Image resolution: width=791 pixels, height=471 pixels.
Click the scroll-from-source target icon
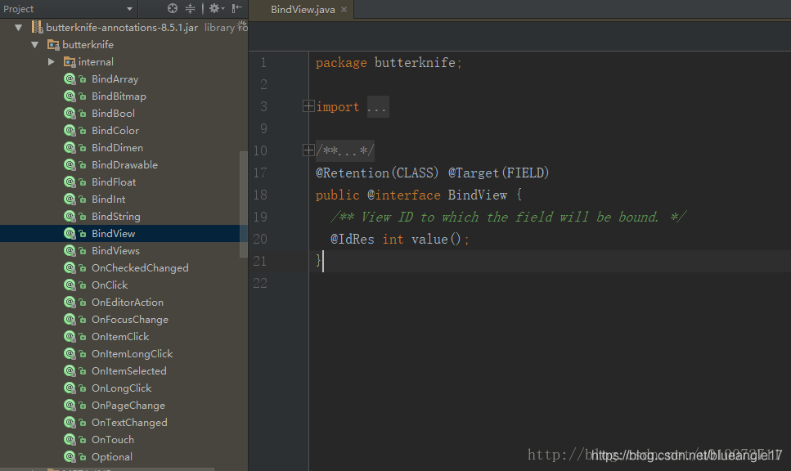coord(173,8)
